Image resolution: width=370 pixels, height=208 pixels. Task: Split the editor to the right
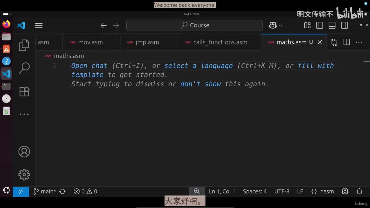point(347,42)
